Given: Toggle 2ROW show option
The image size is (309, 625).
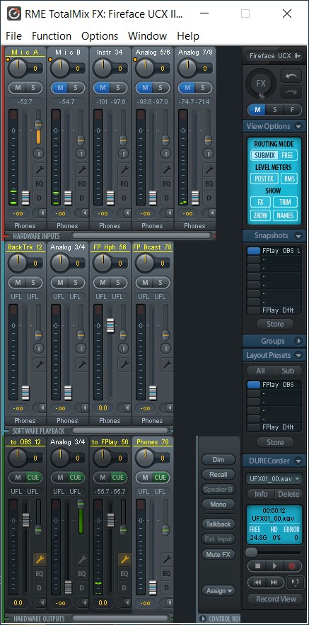Looking at the screenshot, I should tap(260, 215).
